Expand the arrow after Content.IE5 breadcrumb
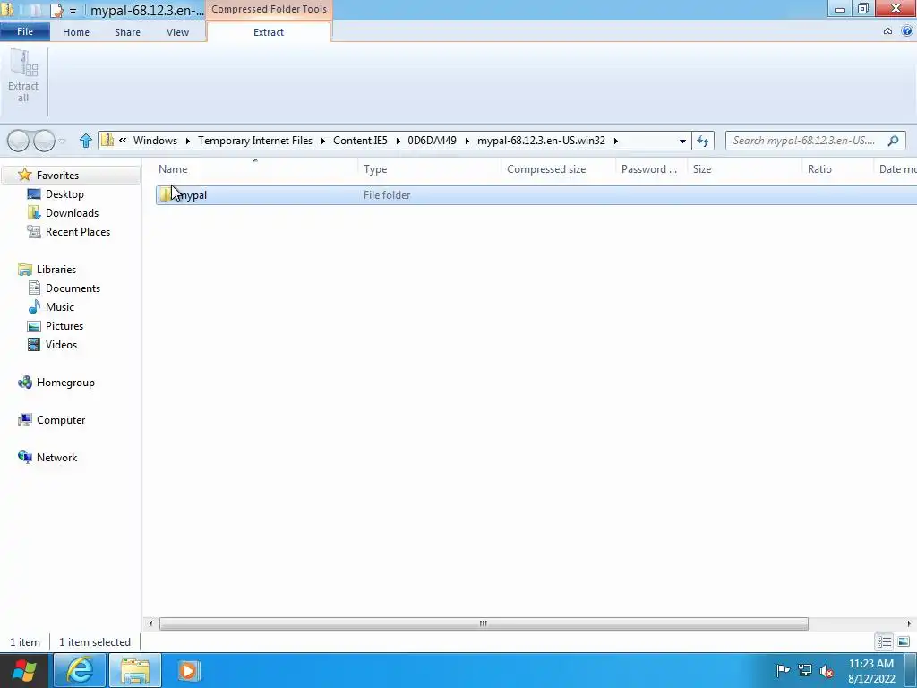Screen dimensions: 917x688 398,141
